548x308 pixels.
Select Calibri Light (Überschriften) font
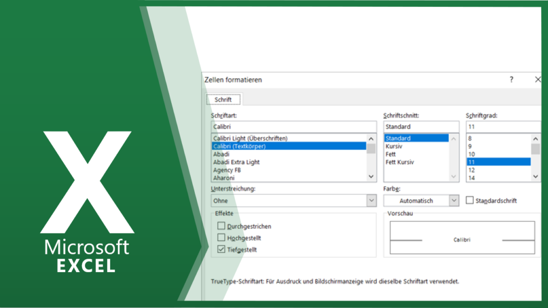pos(288,138)
